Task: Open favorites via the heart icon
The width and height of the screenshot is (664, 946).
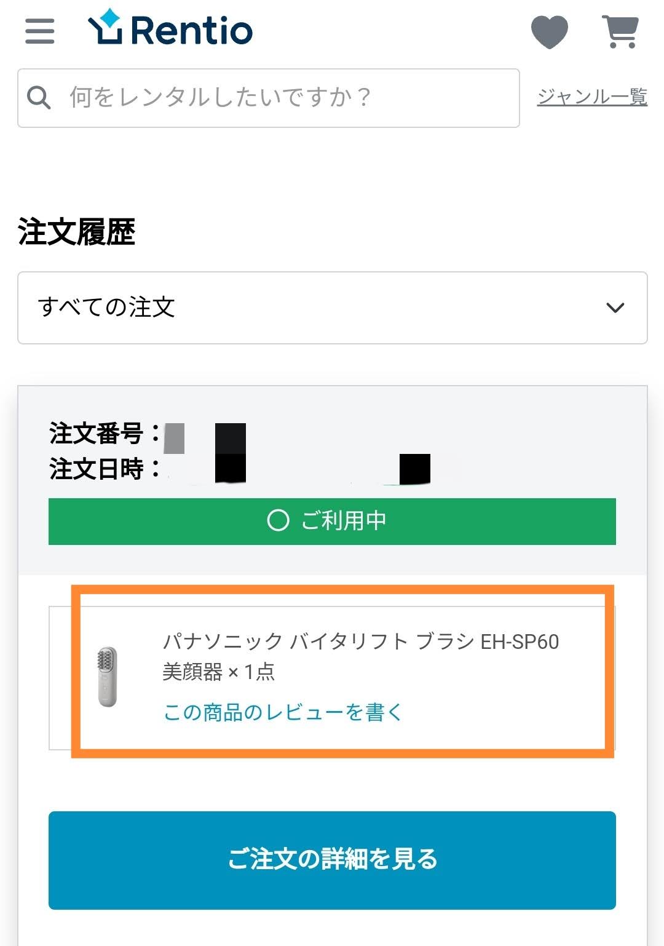Action: (x=549, y=31)
